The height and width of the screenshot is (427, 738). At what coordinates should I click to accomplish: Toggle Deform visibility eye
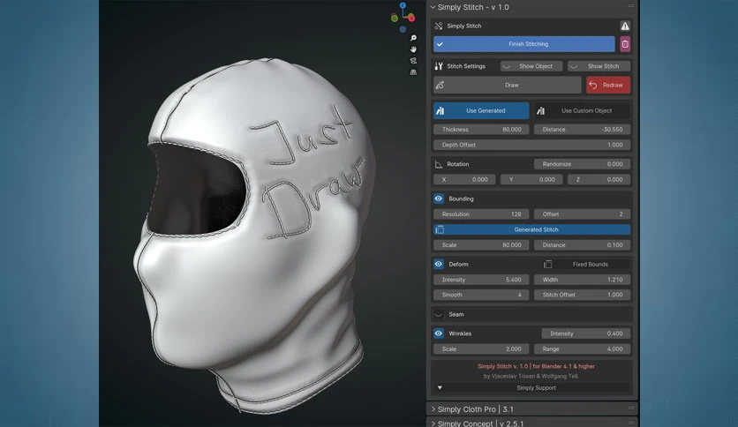click(439, 265)
